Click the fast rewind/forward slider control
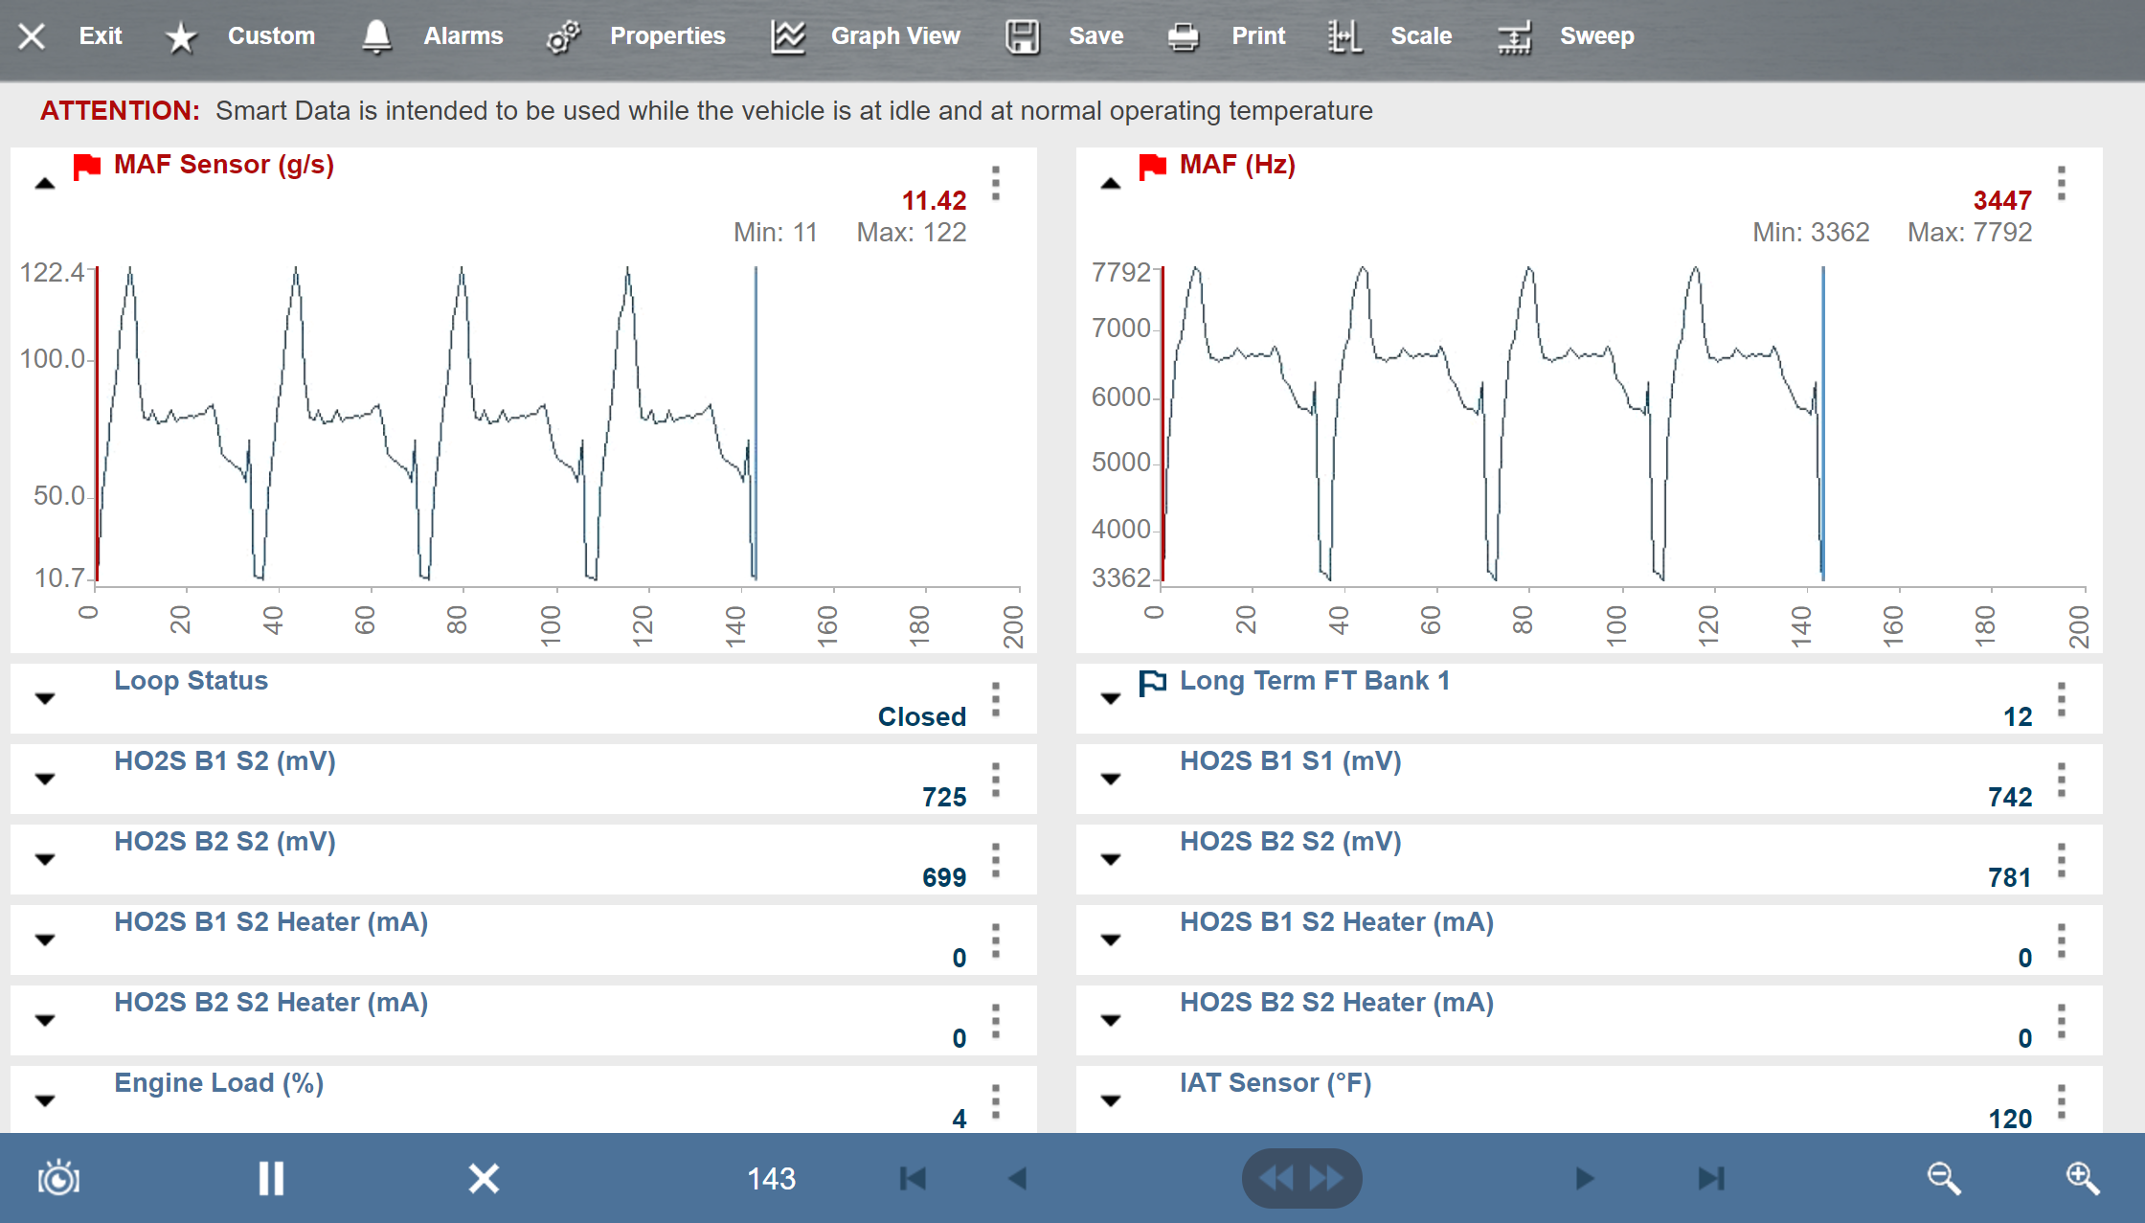The height and width of the screenshot is (1223, 2145). point(1301,1178)
